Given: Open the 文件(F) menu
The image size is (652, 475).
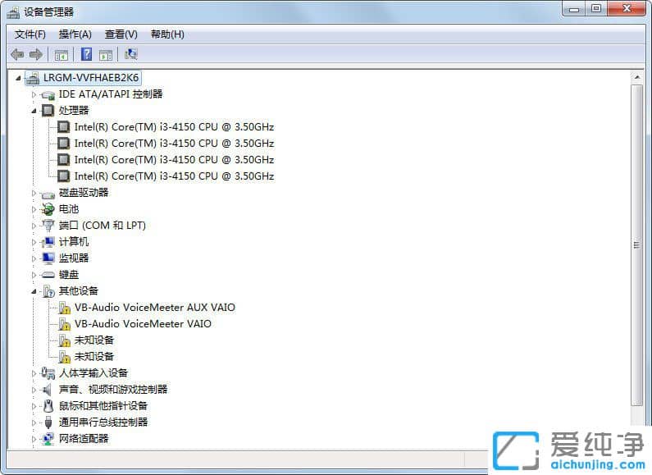Looking at the screenshot, I should point(30,34).
